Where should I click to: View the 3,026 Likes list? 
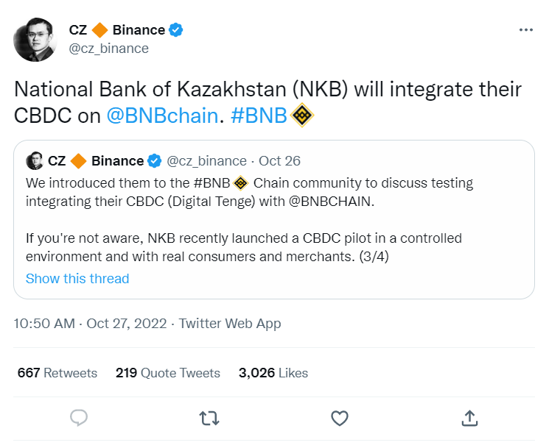coord(273,373)
